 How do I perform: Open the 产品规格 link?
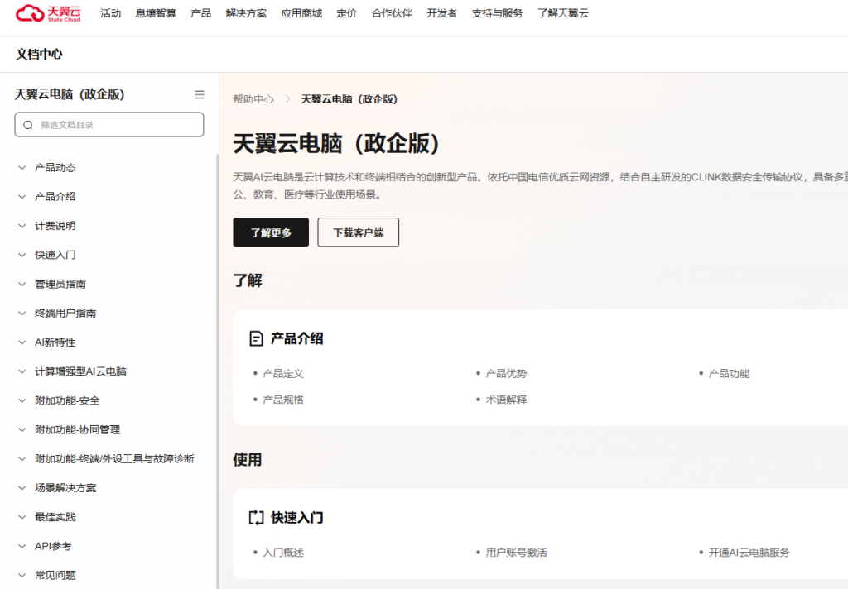[x=283, y=400]
